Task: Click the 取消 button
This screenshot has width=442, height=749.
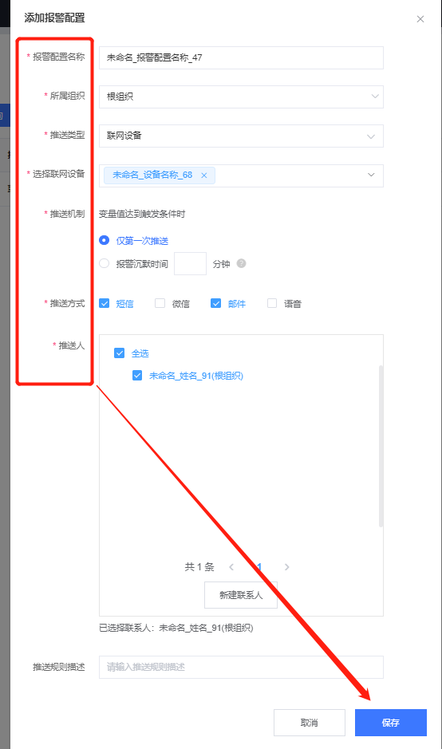Action: point(310,723)
